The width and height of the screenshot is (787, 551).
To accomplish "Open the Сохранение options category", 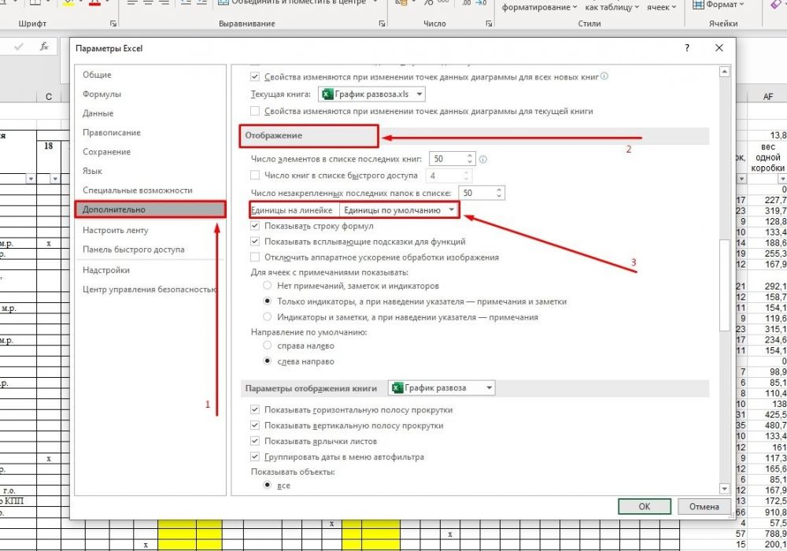I will pyautogui.click(x=150, y=152).
